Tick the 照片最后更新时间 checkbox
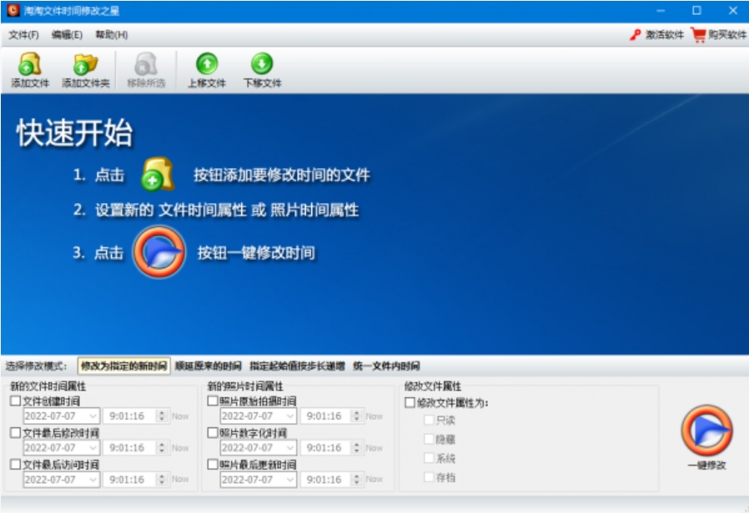Screen dimensions: 749x513 (213, 464)
